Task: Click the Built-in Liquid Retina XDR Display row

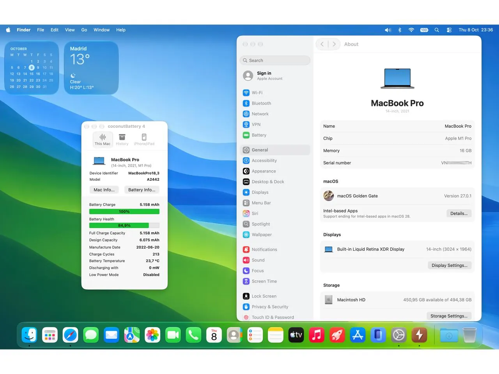Action: click(397, 249)
